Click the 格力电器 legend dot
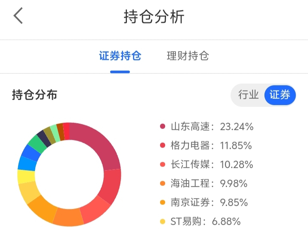Image resolution: width=308 pixels, height=238 pixels. (163, 146)
